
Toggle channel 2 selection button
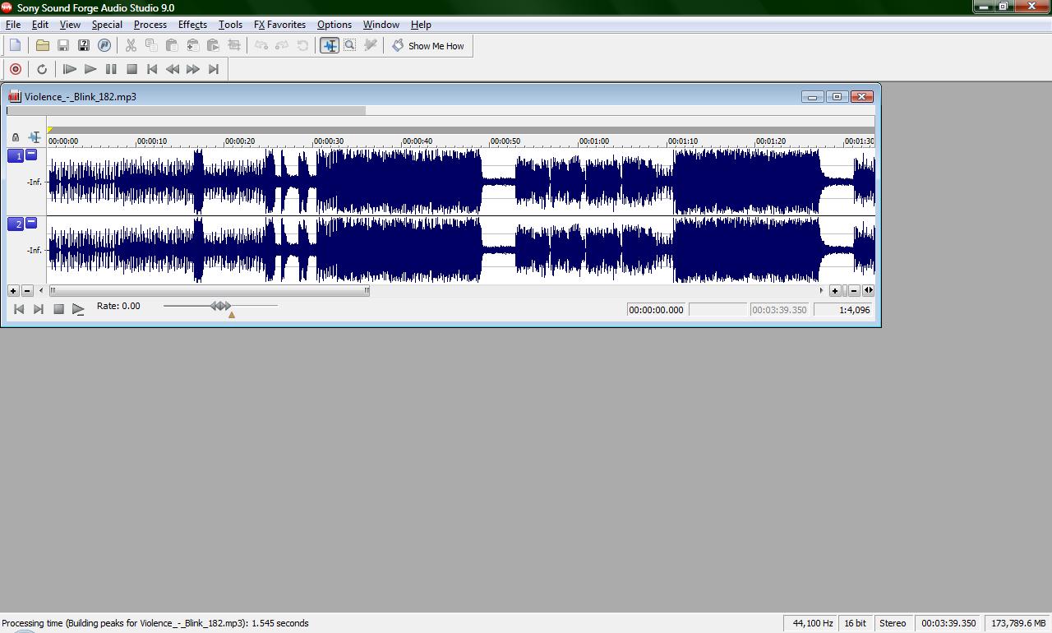16,224
